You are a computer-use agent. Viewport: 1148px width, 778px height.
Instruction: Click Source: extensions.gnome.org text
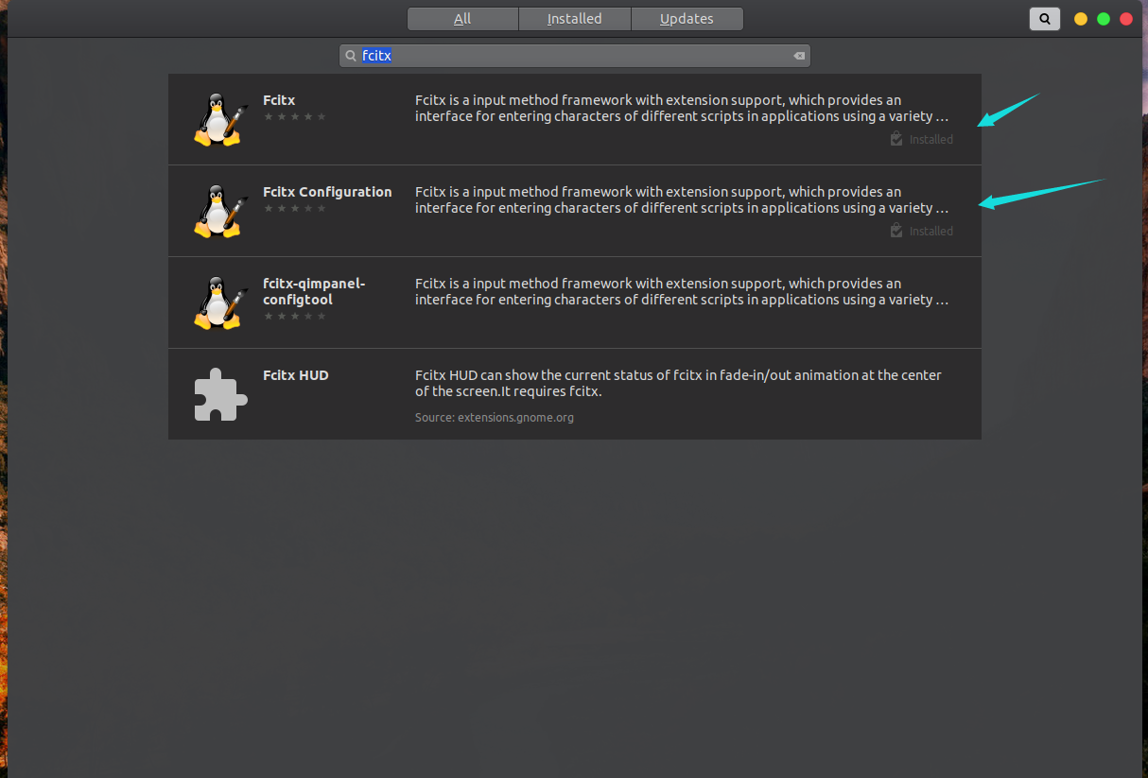pos(495,417)
